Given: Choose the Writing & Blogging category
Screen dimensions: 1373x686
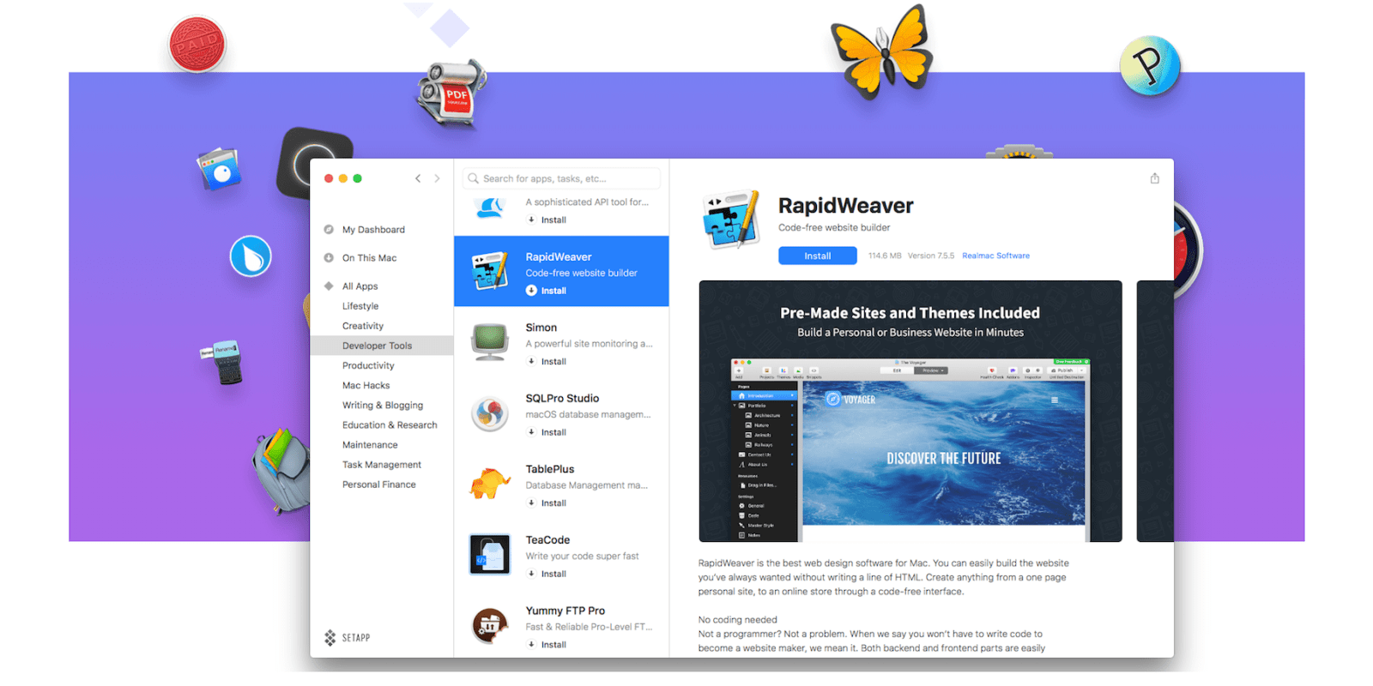Looking at the screenshot, I should (x=382, y=406).
